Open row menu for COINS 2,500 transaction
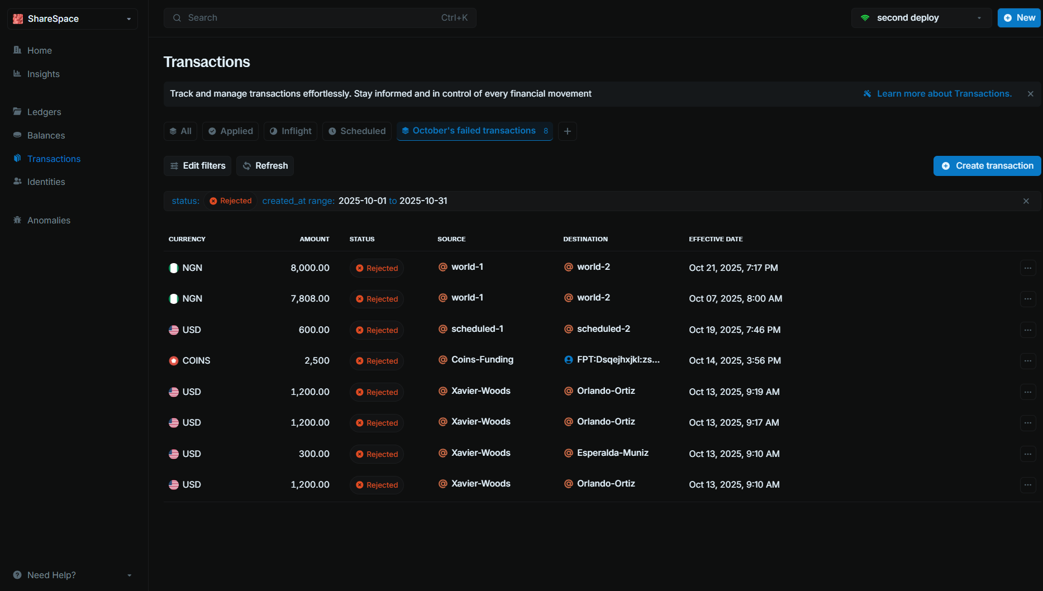This screenshot has width=1043, height=591. (1028, 361)
